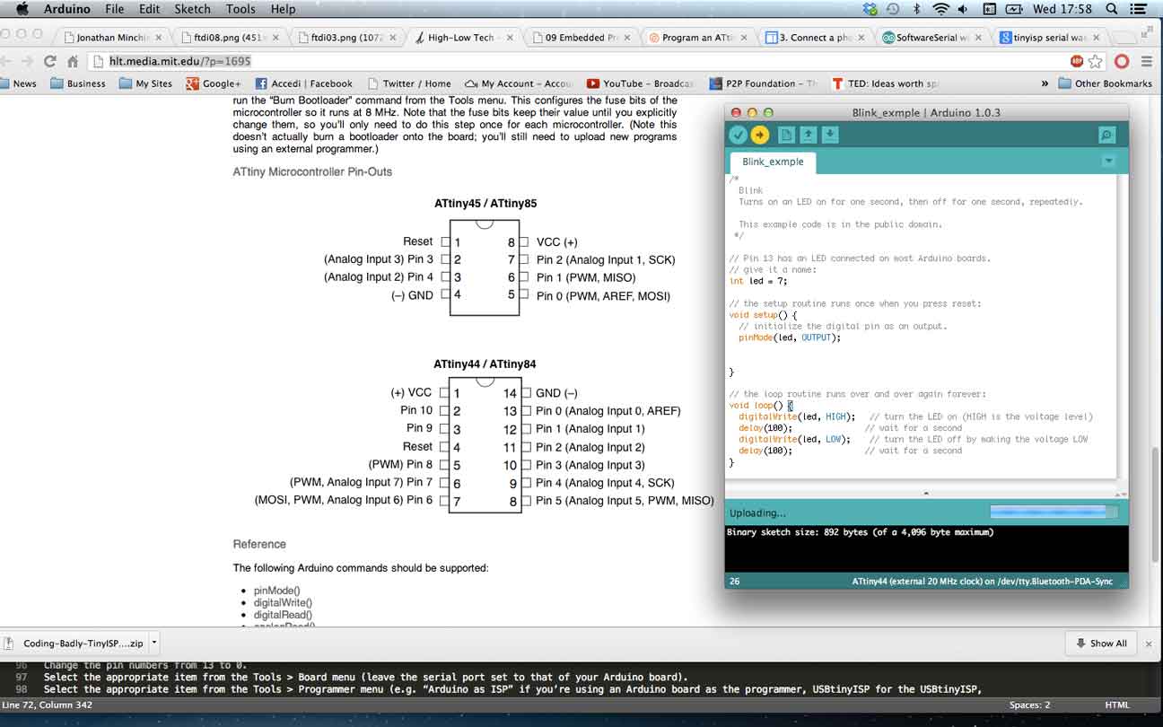Reload the page in Chrome

(49, 61)
